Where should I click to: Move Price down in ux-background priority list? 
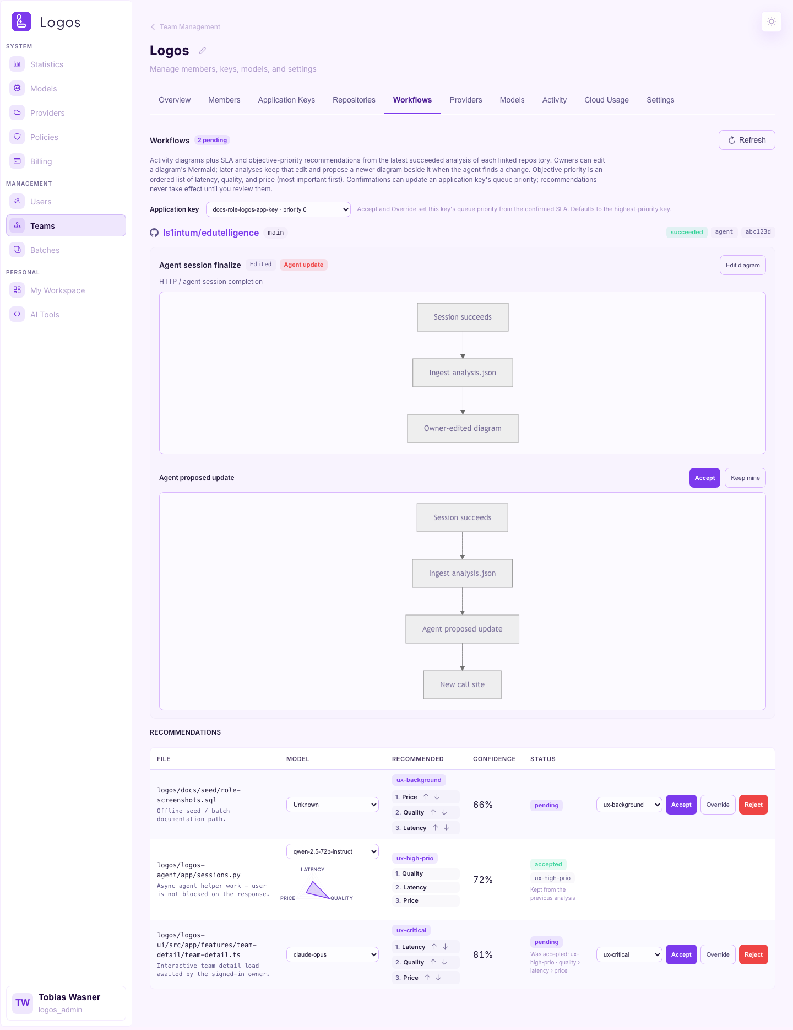pos(437,797)
